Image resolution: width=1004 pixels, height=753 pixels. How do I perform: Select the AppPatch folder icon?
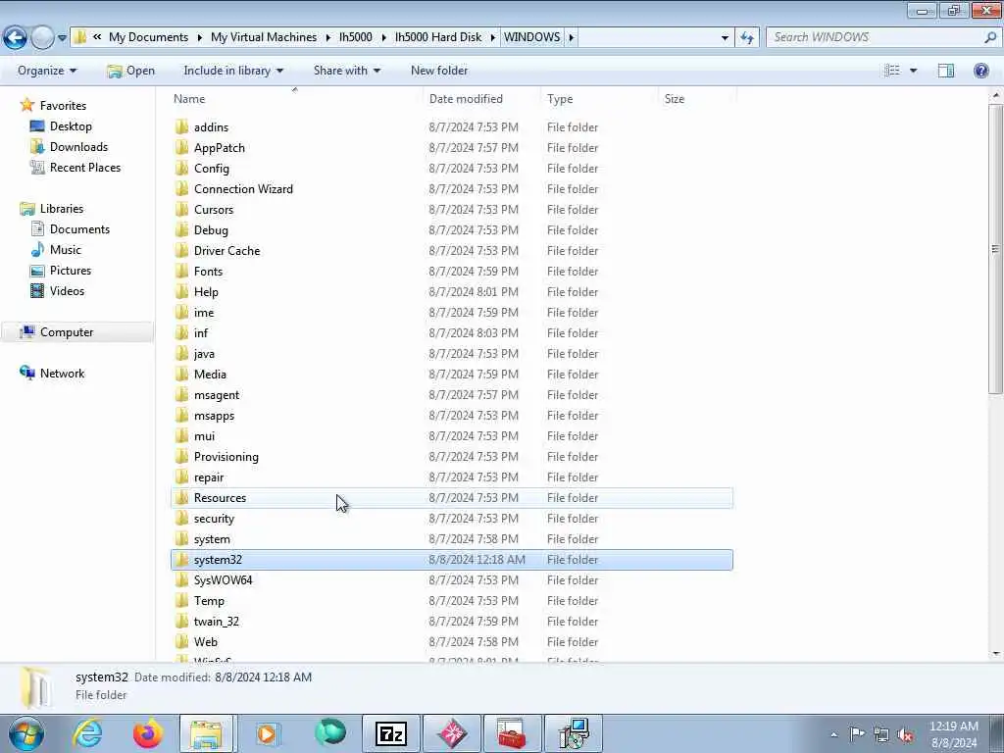tap(182, 147)
